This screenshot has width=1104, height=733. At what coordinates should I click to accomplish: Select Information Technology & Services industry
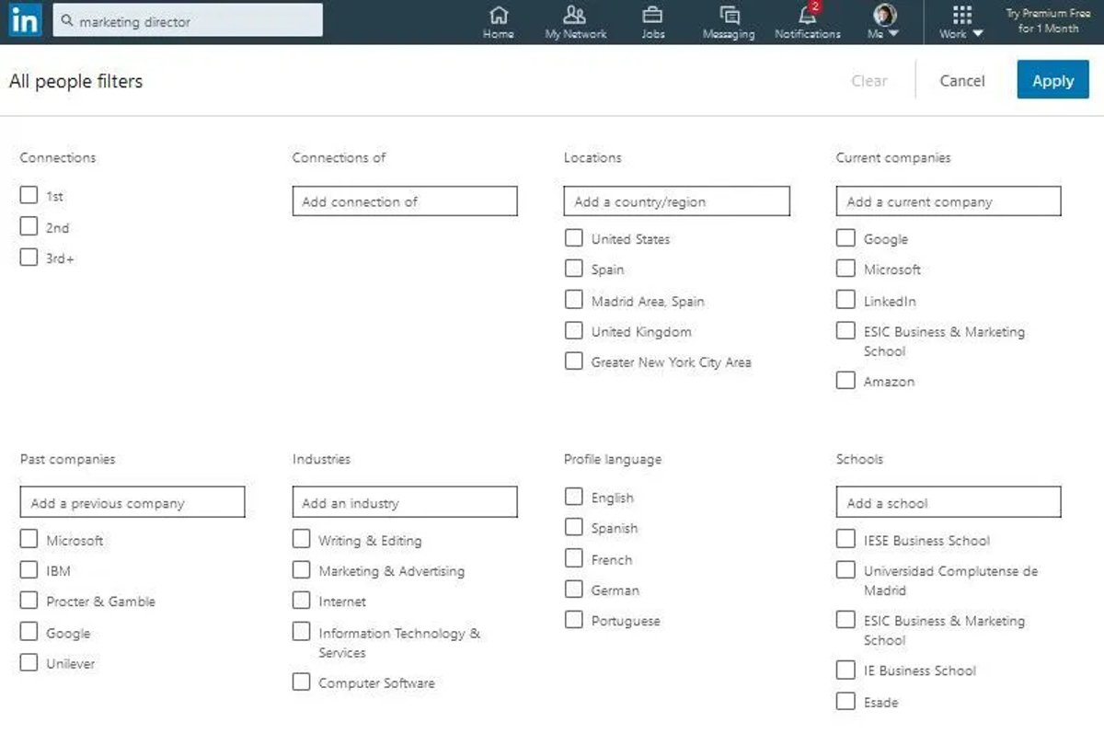[301, 632]
